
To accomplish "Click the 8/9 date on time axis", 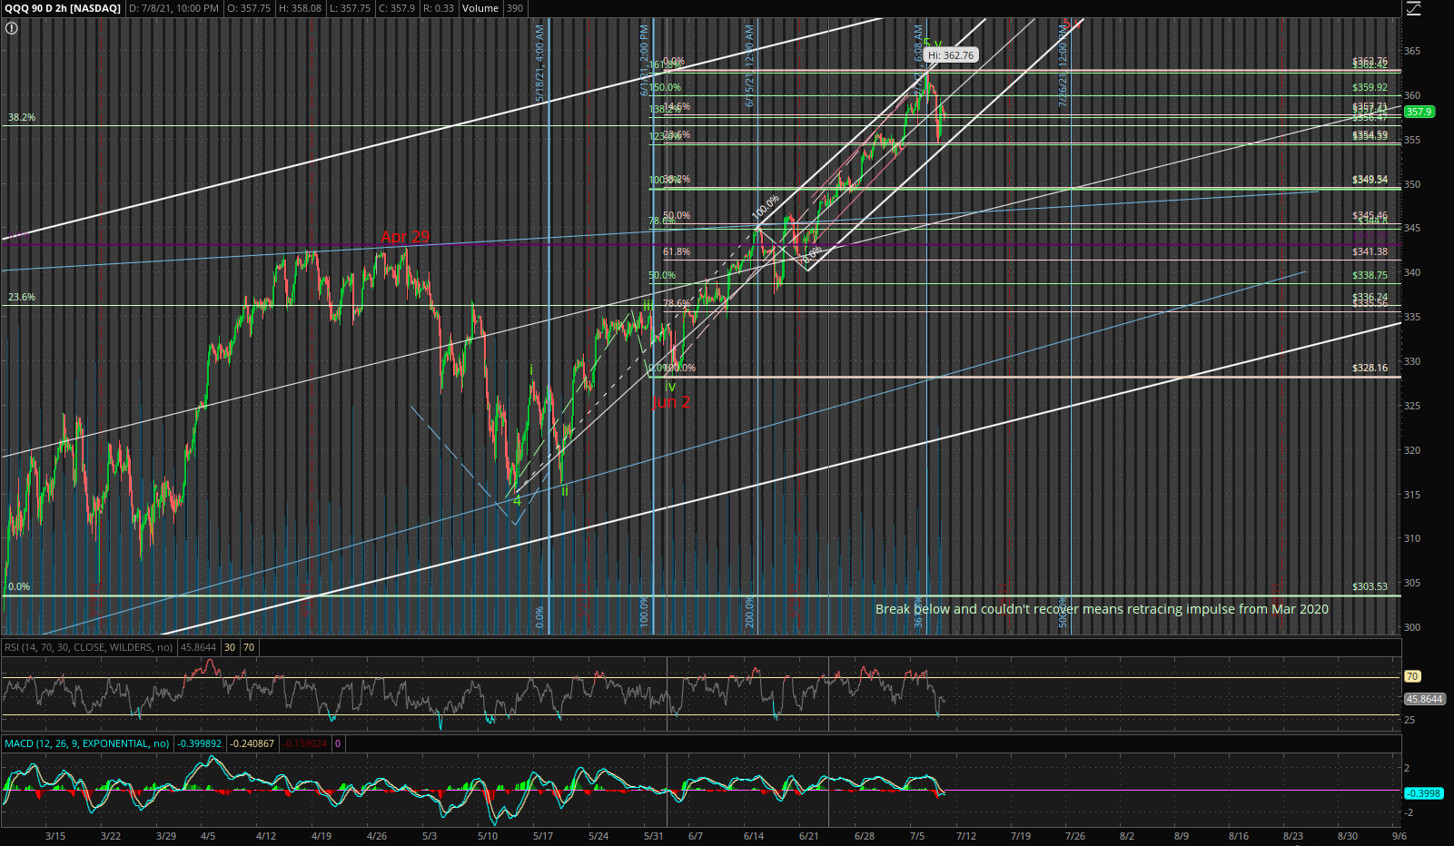I will [x=1182, y=836].
